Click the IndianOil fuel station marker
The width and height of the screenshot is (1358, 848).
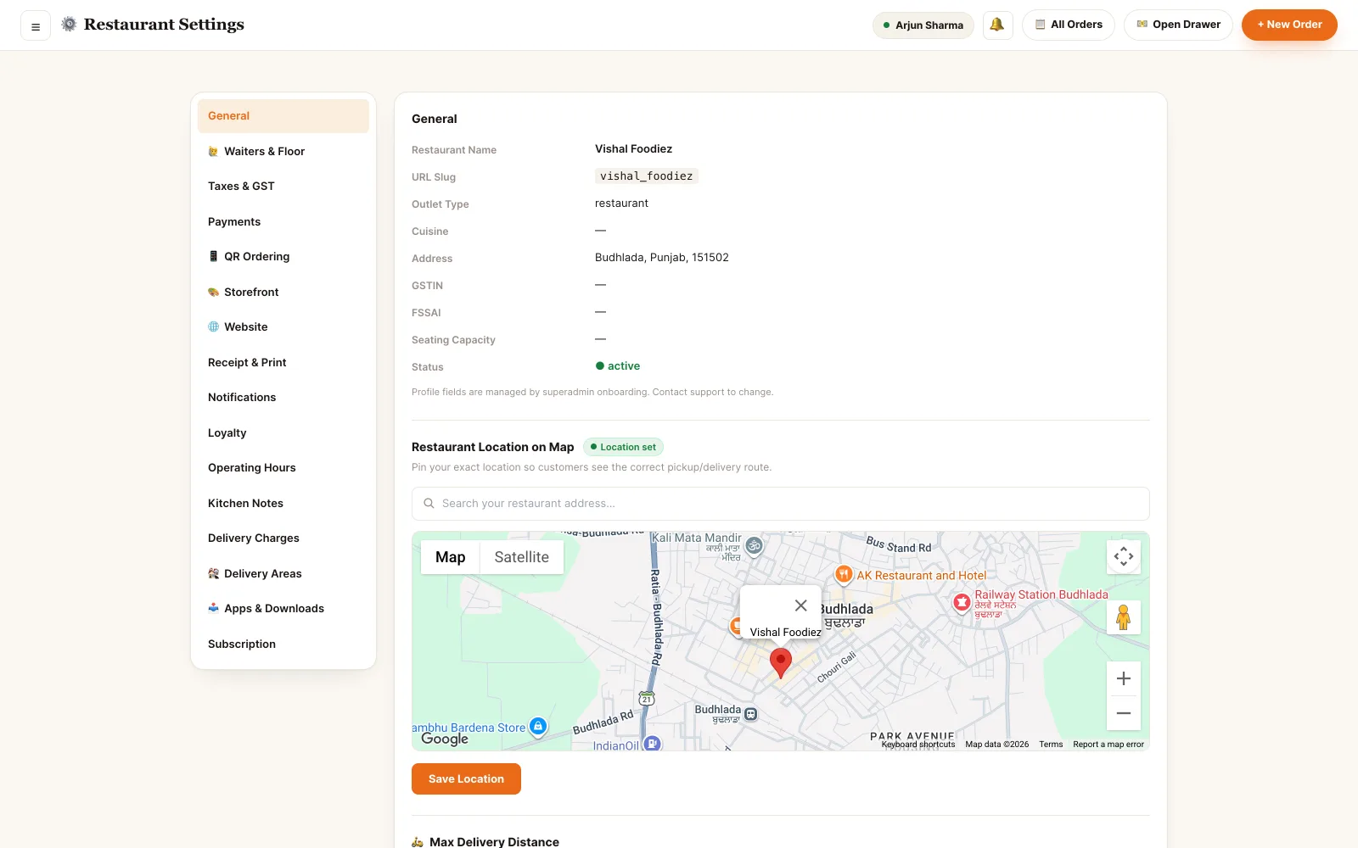(652, 744)
